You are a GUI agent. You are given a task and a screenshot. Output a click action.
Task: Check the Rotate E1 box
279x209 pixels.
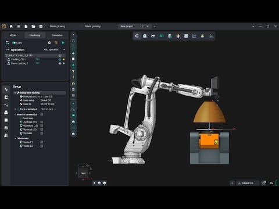pos(42,142)
